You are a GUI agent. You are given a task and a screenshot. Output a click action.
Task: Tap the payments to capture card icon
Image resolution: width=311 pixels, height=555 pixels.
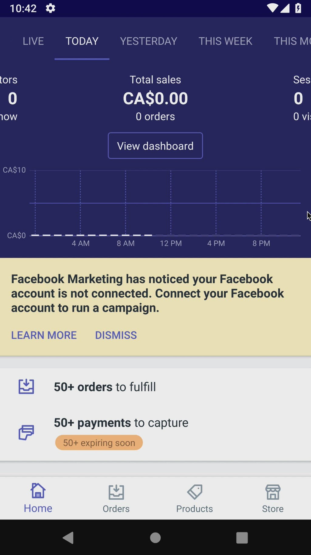(x=26, y=432)
